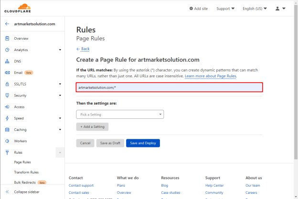
Task: Click the Speed lightning bolt icon
Action: [7, 118]
